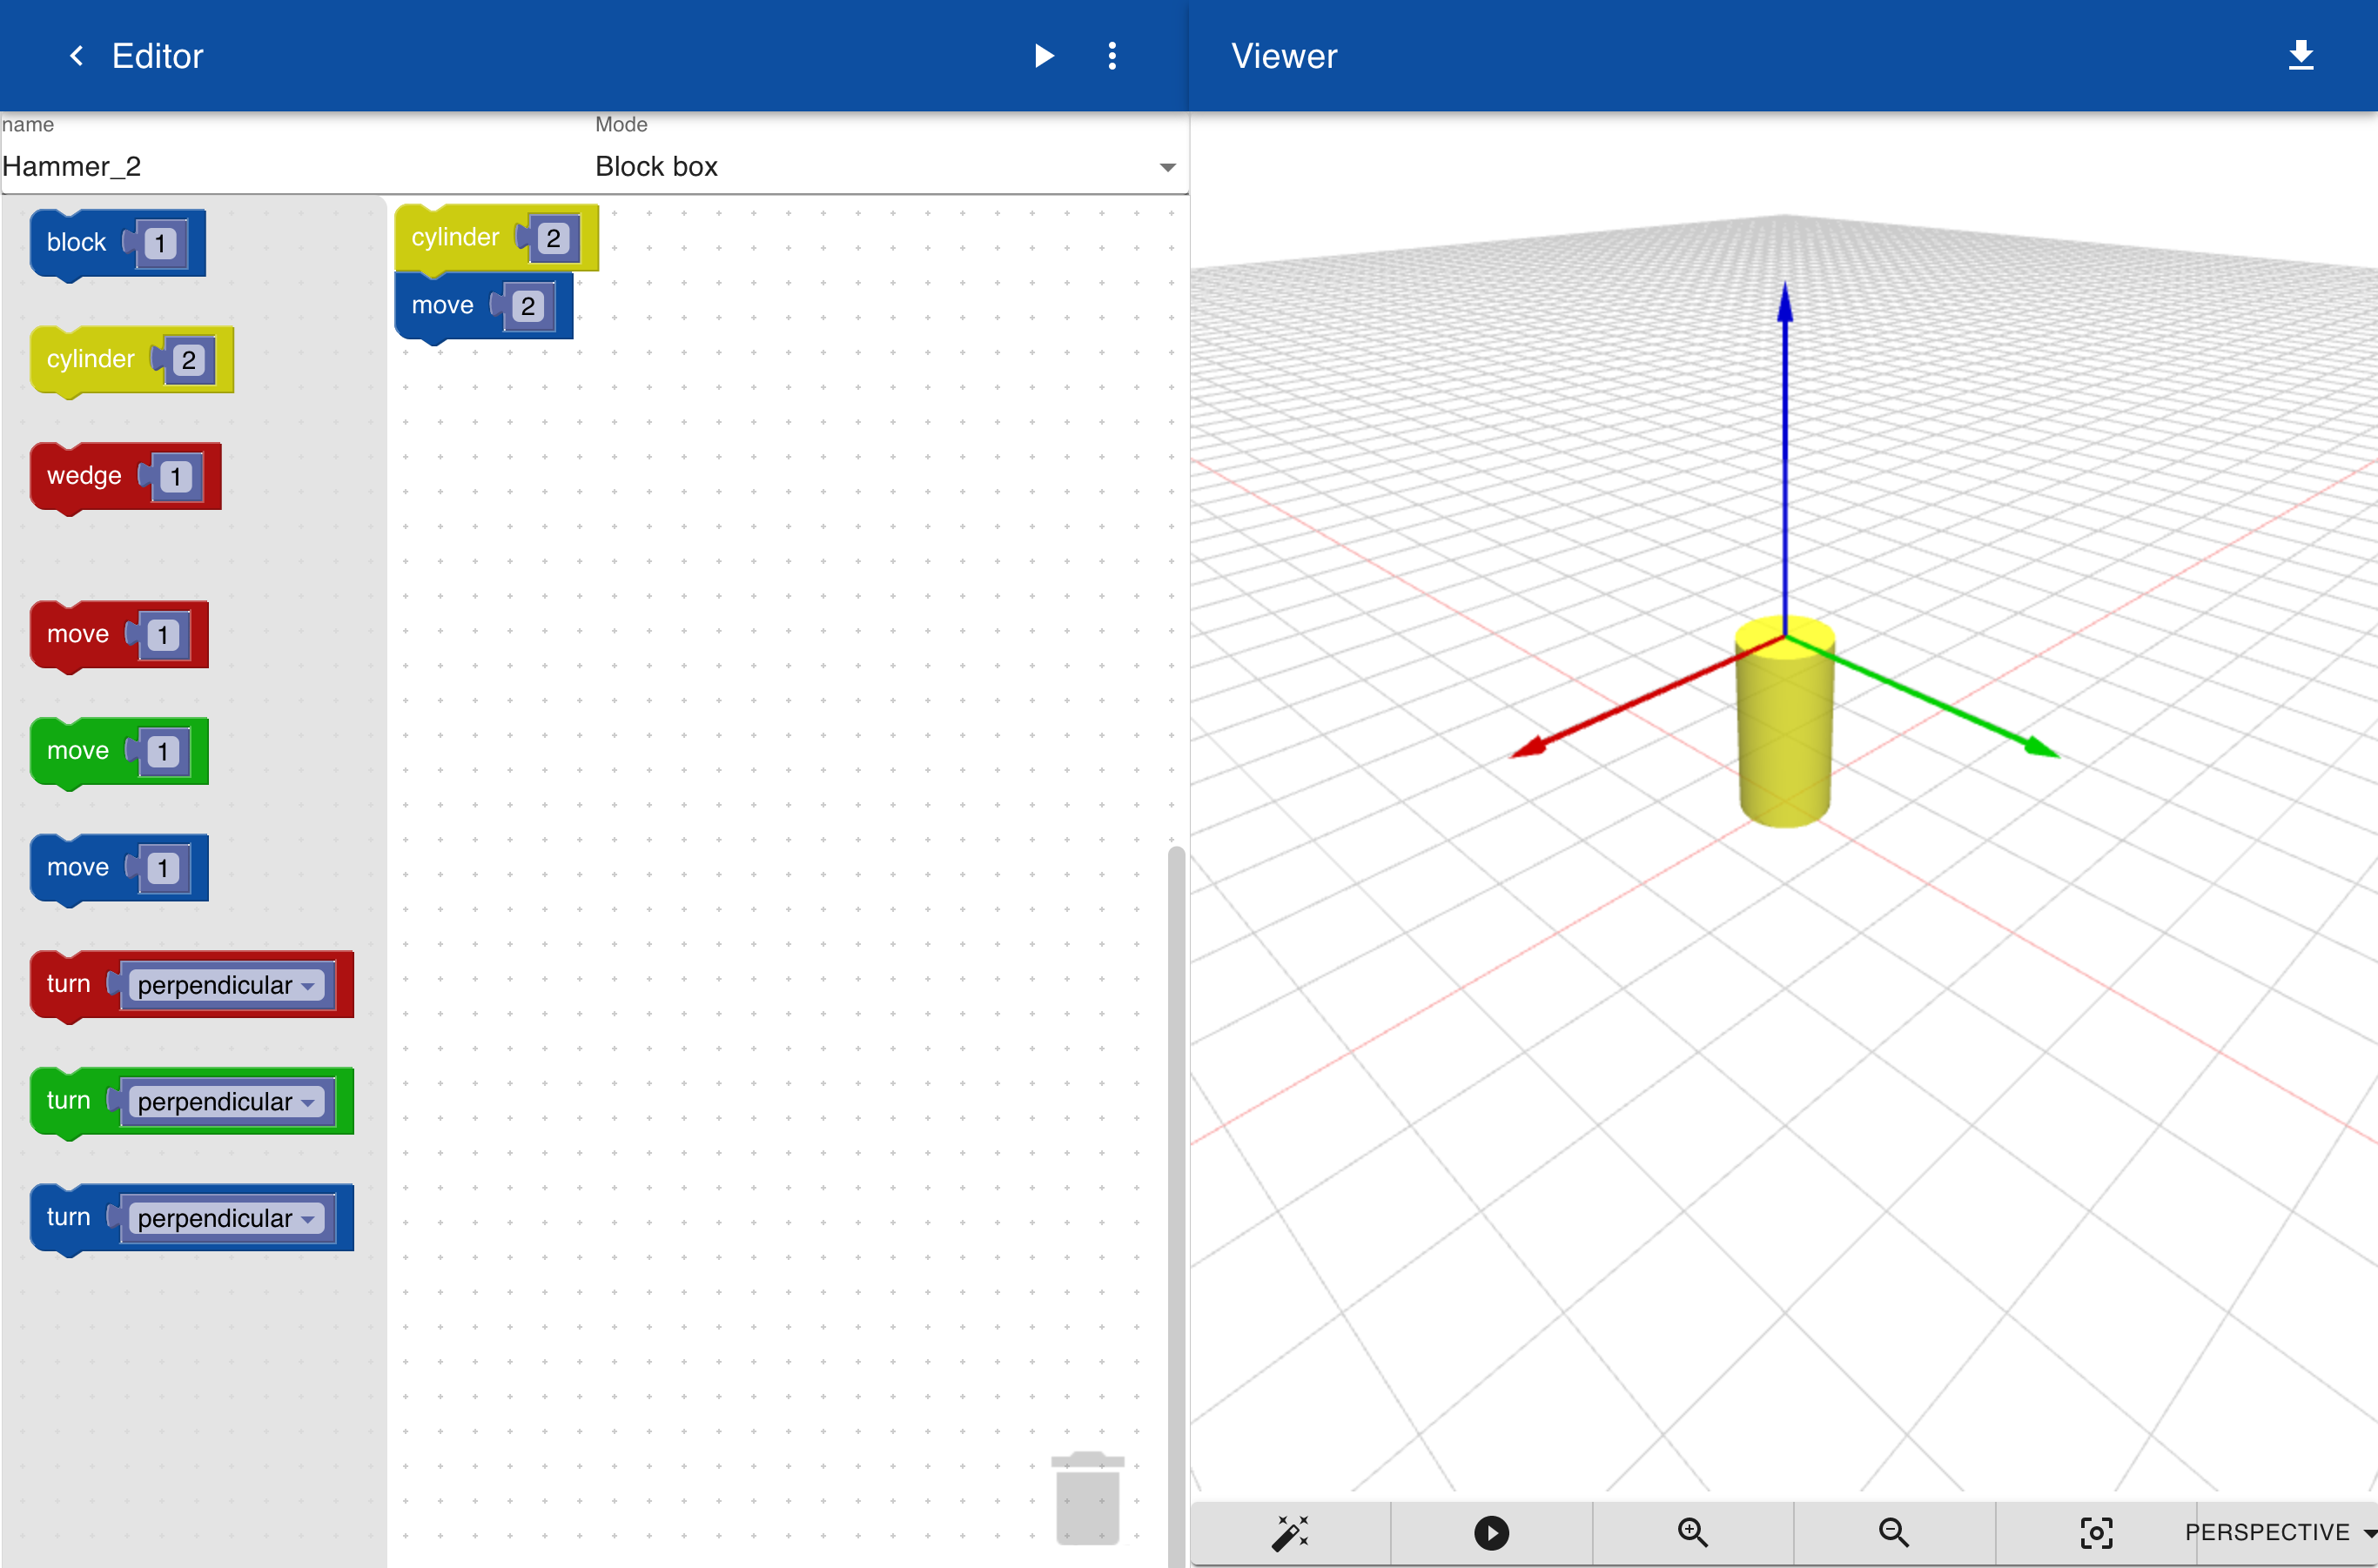Zoom out of the 3D viewer
The height and width of the screenshot is (1568, 2378).
[1894, 1532]
